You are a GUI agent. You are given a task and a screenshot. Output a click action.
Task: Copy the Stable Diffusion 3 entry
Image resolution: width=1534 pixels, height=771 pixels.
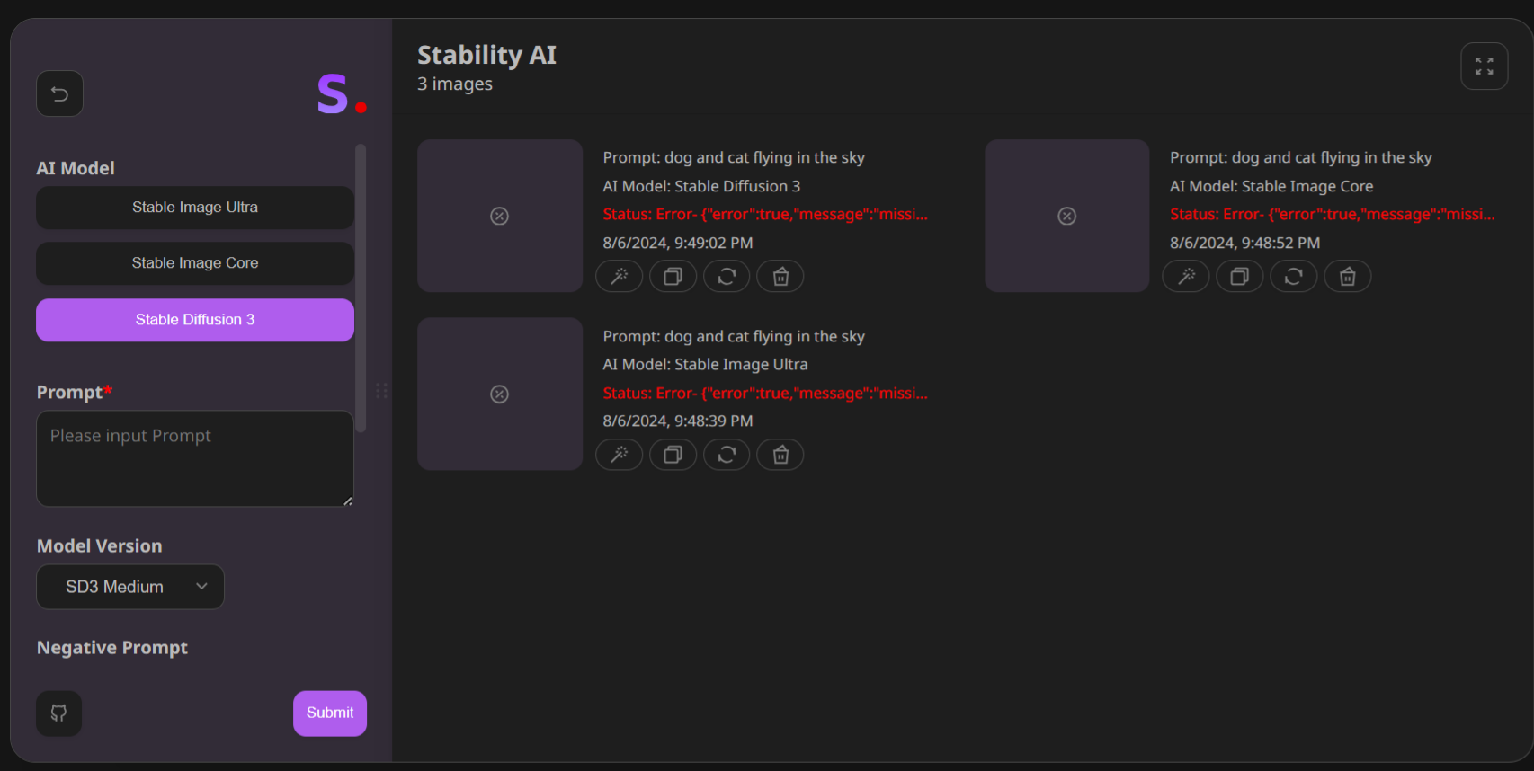click(673, 276)
